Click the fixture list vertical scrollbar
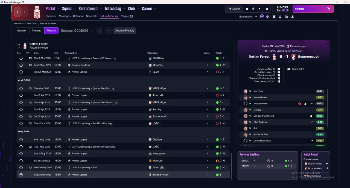350x188 pixels. tap(231, 166)
